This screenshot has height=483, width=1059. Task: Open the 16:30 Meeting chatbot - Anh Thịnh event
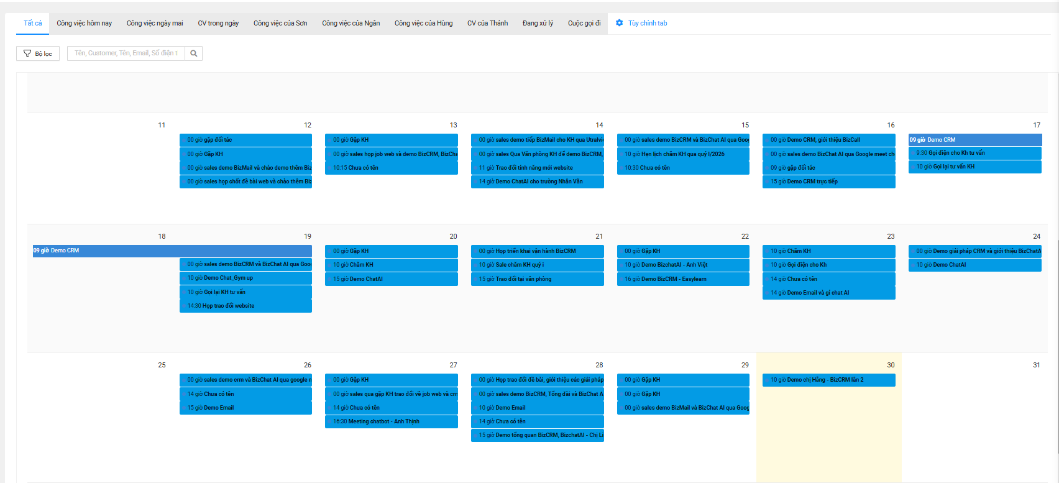point(391,421)
